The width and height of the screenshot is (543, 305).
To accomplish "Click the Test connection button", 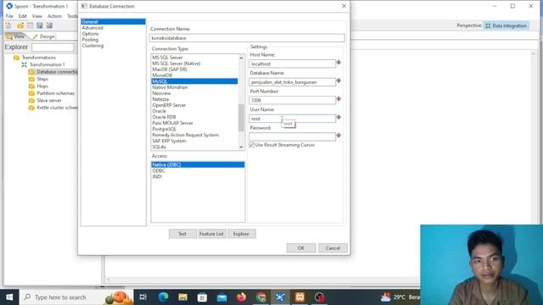I will tap(182, 234).
